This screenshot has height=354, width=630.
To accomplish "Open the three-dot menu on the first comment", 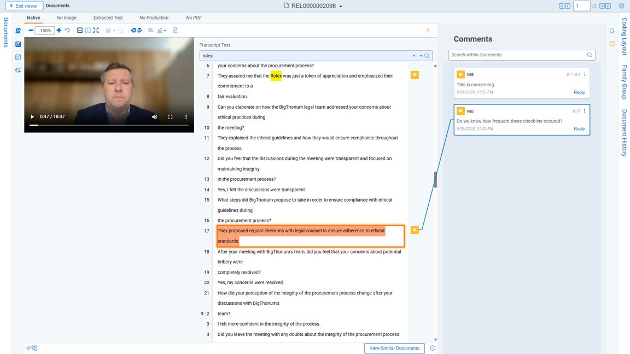I will pos(585,74).
